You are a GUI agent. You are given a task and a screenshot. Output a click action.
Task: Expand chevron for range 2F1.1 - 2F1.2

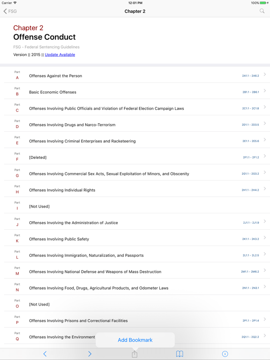[x=265, y=156]
